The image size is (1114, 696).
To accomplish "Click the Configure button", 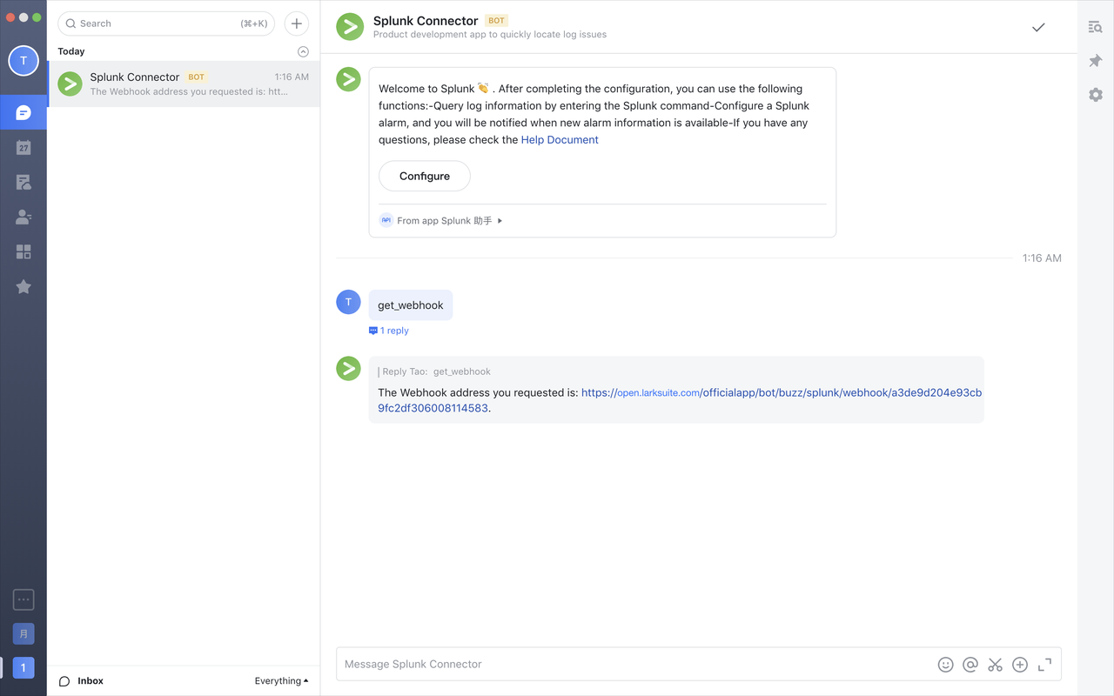I will click(x=425, y=176).
